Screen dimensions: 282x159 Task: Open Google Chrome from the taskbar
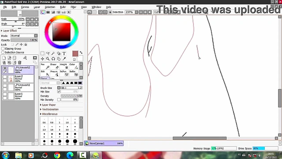[57, 155]
